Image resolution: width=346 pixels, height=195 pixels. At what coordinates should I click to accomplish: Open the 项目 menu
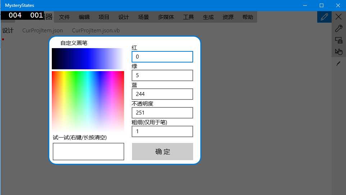(x=104, y=17)
